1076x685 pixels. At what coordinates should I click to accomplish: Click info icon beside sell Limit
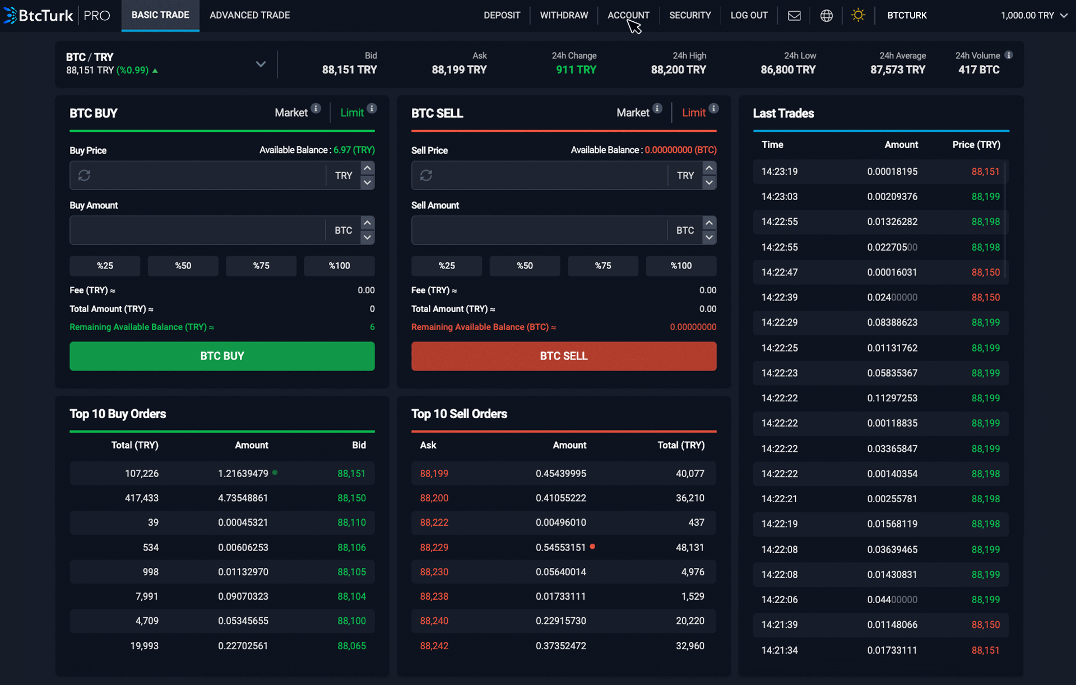point(713,108)
